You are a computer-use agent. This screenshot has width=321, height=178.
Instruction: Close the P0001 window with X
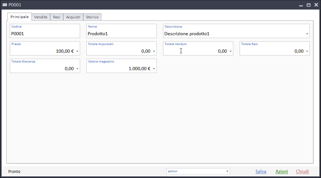tap(316, 5)
